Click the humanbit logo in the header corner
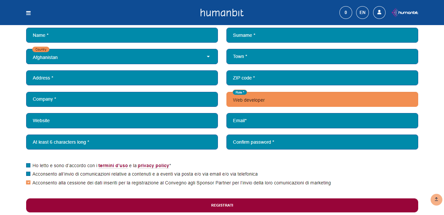The image size is (444, 215). tap(405, 12)
